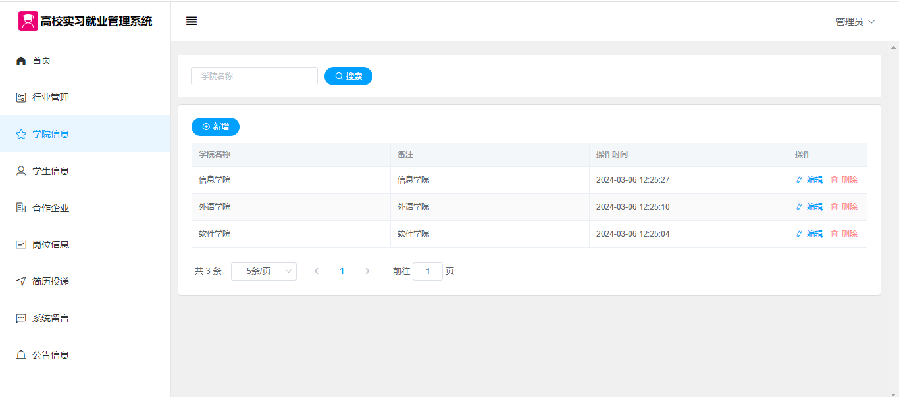
Task: Click 编辑 for 软件学院 row
Action: tap(809, 234)
